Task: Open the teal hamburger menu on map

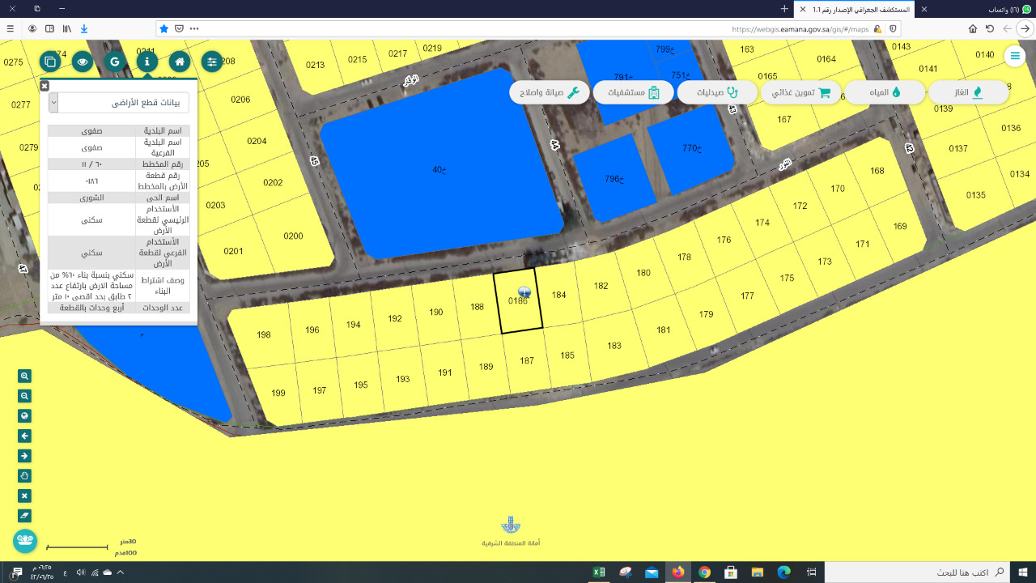Action: (x=1014, y=56)
